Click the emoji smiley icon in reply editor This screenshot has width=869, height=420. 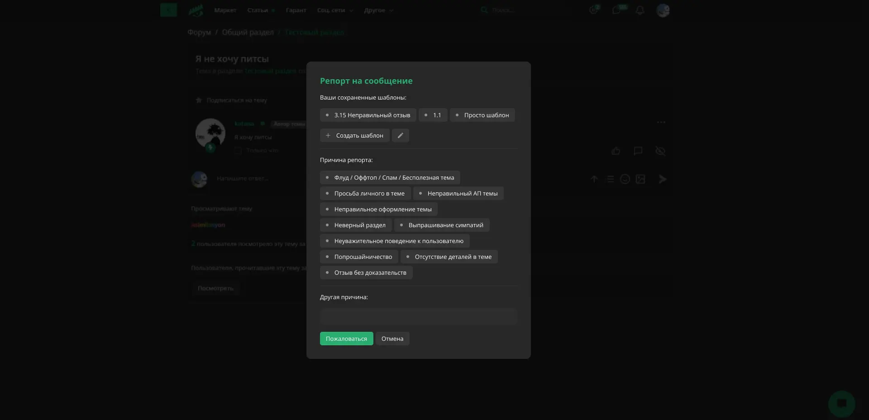[625, 179]
